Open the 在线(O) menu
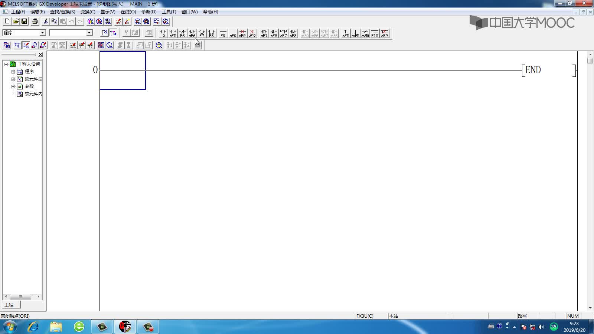The image size is (594, 334). tap(128, 12)
